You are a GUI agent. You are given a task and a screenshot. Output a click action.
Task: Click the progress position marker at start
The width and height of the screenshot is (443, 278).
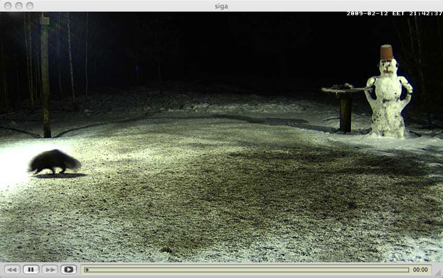87,270
